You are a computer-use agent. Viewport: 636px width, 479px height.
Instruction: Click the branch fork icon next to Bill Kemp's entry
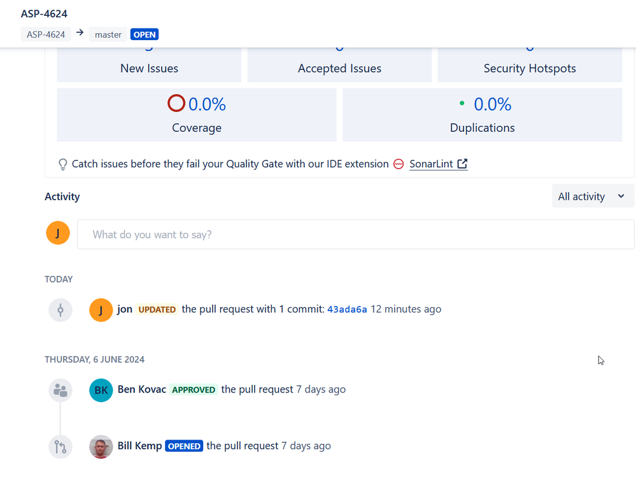tap(60, 446)
